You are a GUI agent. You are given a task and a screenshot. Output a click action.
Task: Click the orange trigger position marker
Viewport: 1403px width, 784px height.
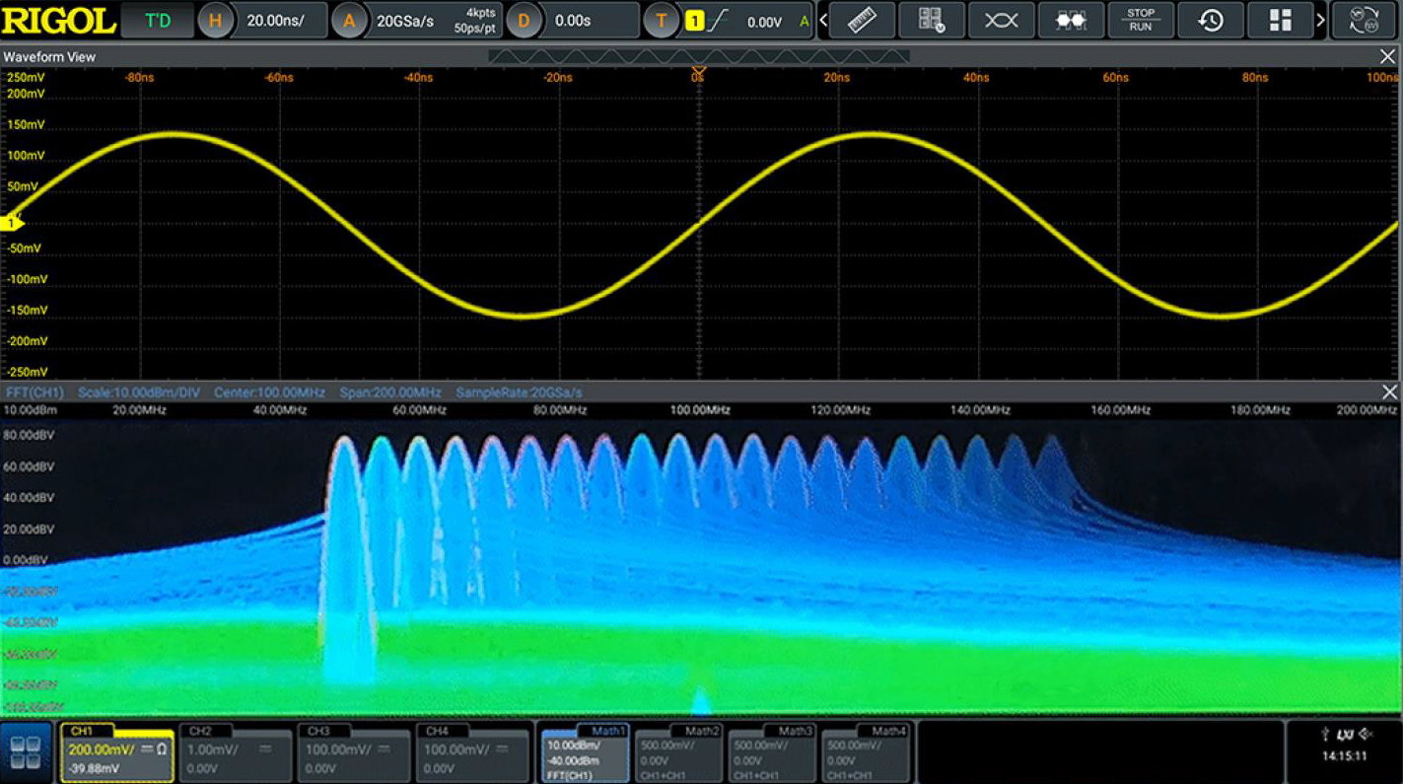(698, 72)
